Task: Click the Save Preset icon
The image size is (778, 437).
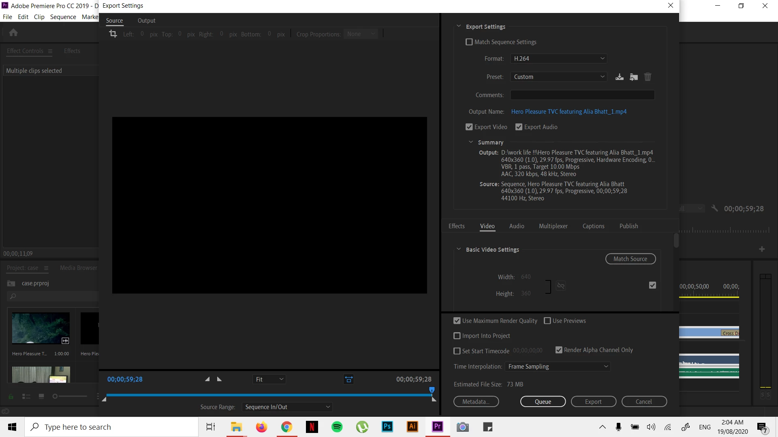Action: click(619, 77)
